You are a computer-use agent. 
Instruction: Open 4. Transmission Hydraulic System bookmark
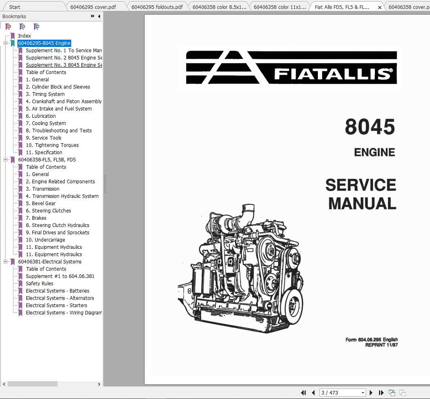(62, 196)
